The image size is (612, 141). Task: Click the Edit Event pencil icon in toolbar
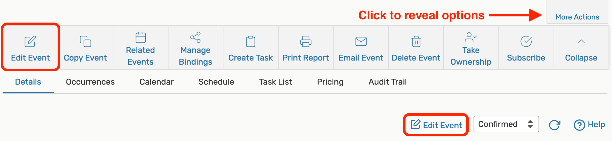[x=30, y=42]
